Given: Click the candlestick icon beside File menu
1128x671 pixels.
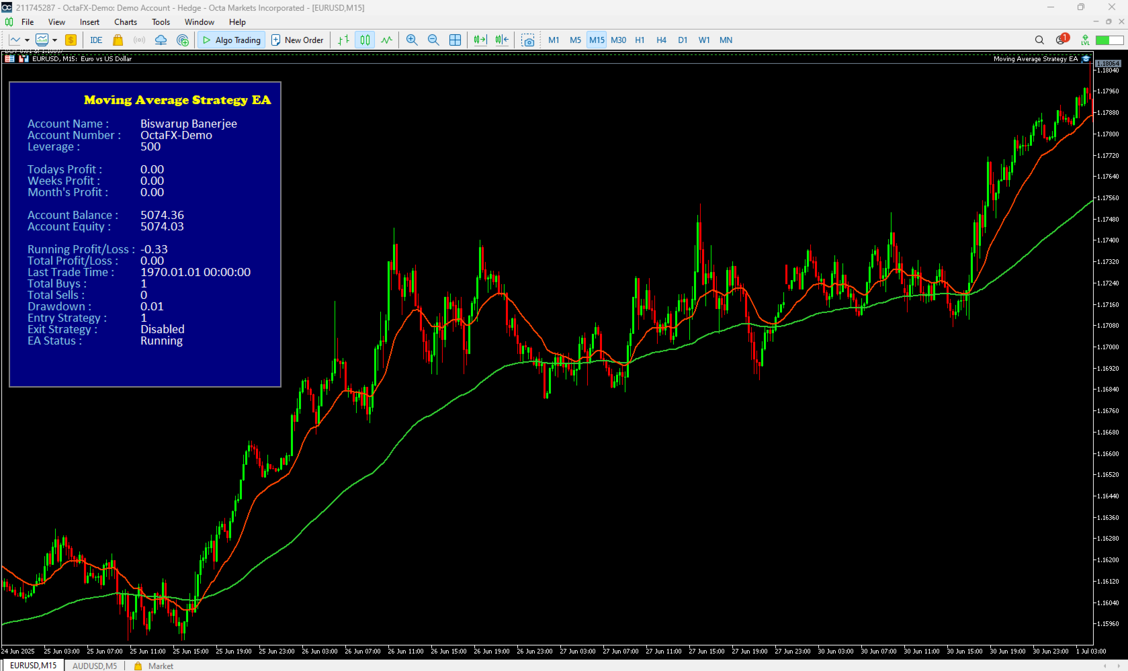Looking at the screenshot, I should [x=9, y=22].
